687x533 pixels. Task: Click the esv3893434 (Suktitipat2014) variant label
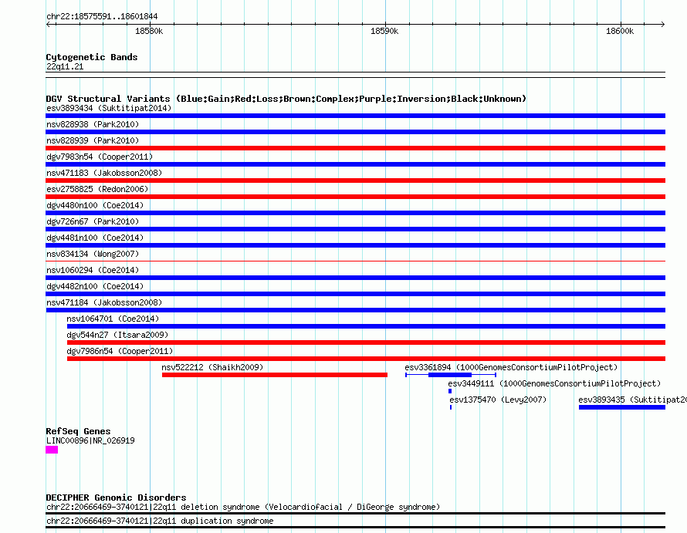pyautogui.click(x=109, y=108)
